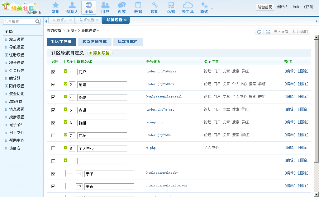Enable the 个人中心 navigation checkbox
Screen dimensions: 319x197
(x=53, y=148)
